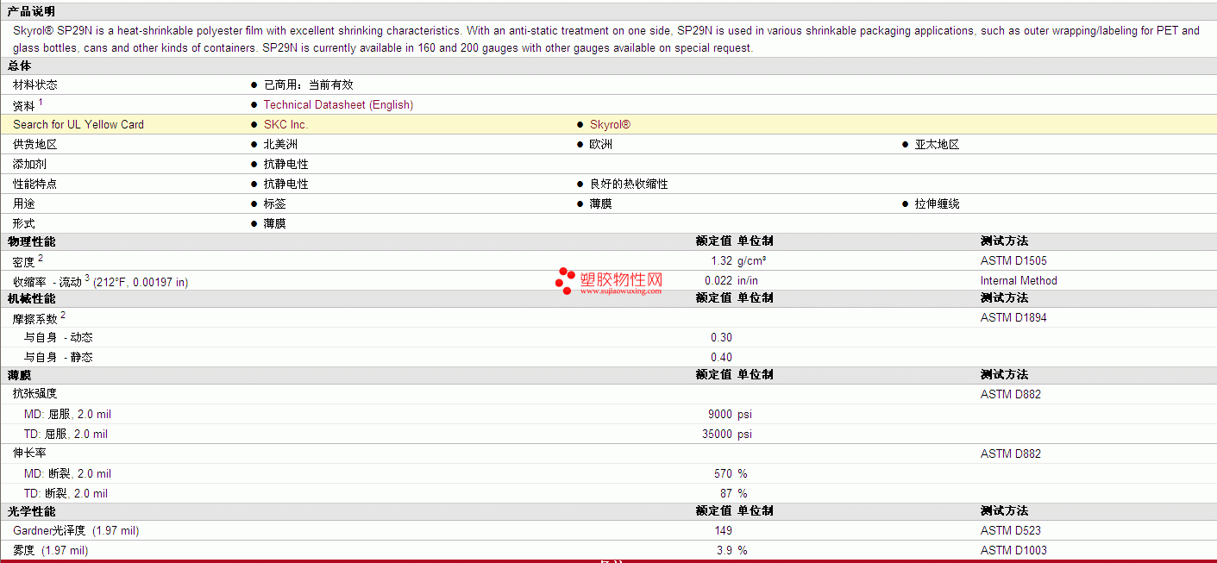1217x563 pixels.
Task: Click the 添加剂 row label
Action: tap(30, 165)
